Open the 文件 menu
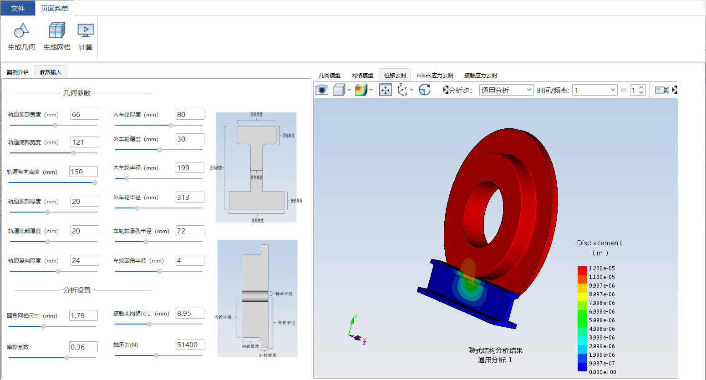The image size is (706, 380). 18,8
